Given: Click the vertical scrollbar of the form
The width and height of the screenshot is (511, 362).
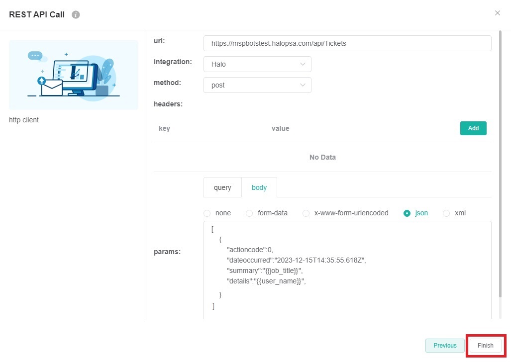Looking at the screenshot, I should coord(501,164).
